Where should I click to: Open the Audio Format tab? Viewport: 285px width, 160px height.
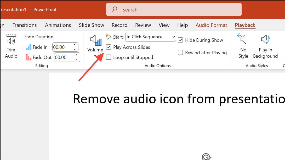click(211, 25)
